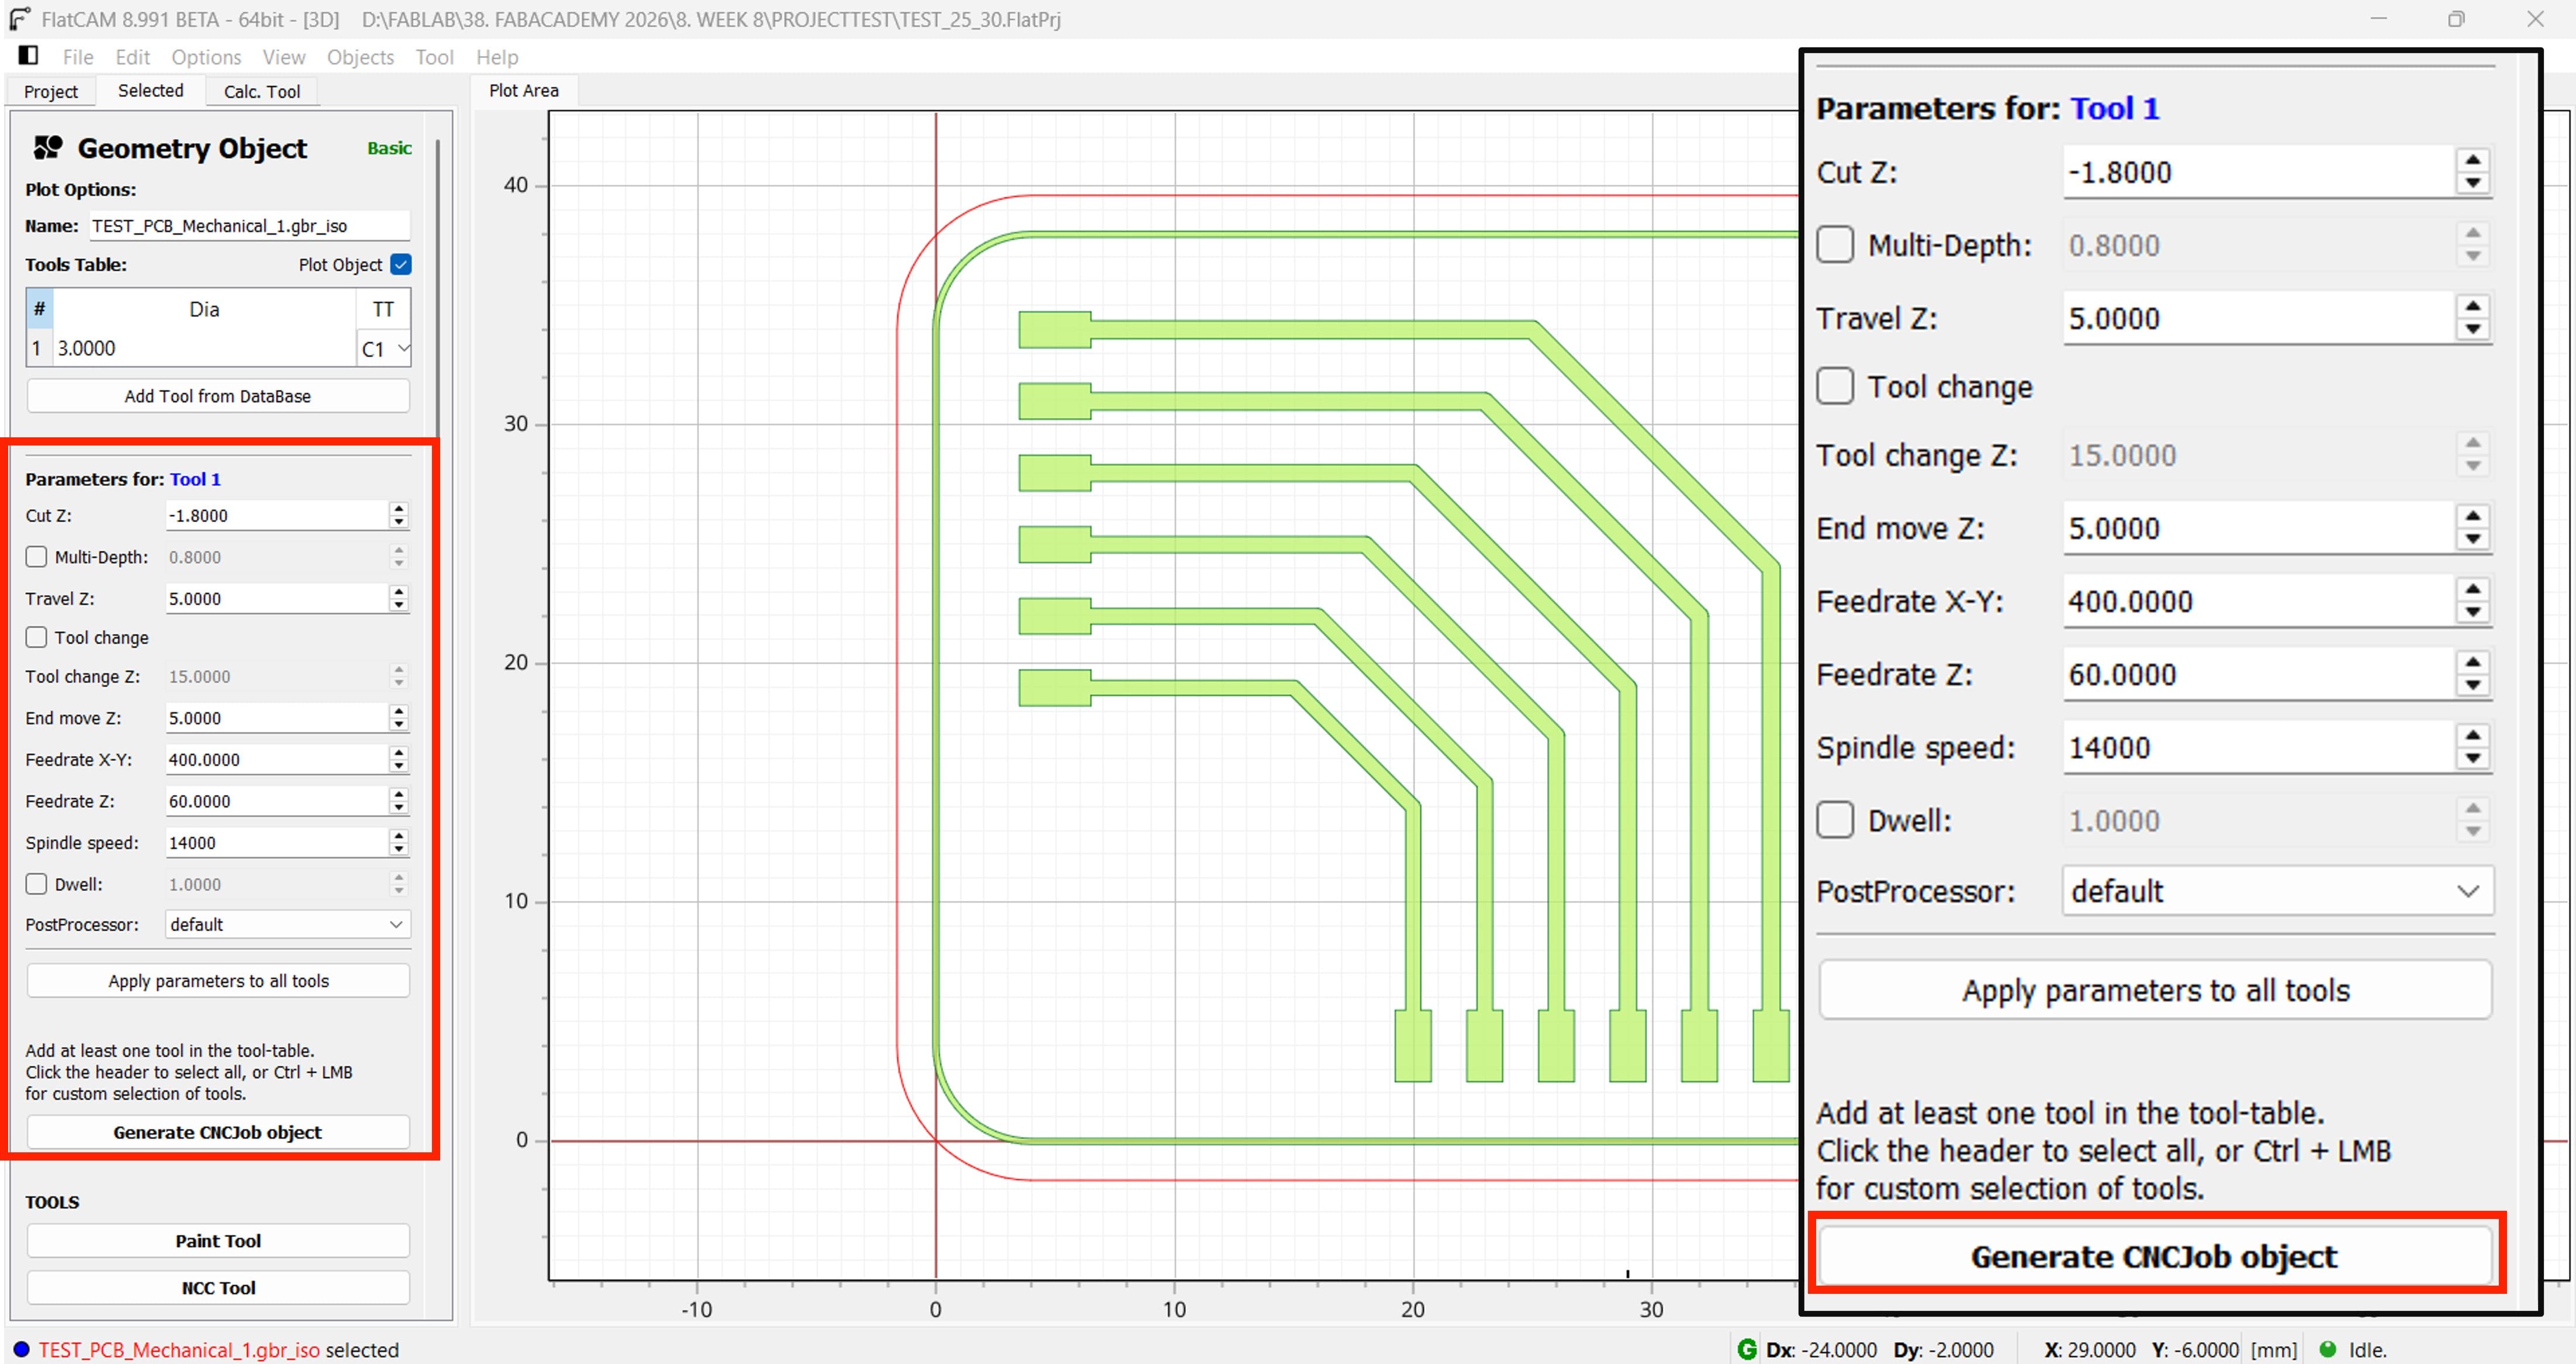Decrease Spindle speed using small left-panel down arrow

tap(399, 849)
